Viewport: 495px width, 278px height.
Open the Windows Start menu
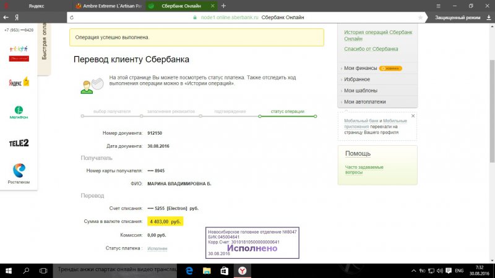coord(9,271)
